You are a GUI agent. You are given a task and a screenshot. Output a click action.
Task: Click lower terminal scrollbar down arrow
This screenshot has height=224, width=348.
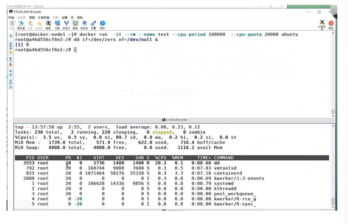(333, 207)
